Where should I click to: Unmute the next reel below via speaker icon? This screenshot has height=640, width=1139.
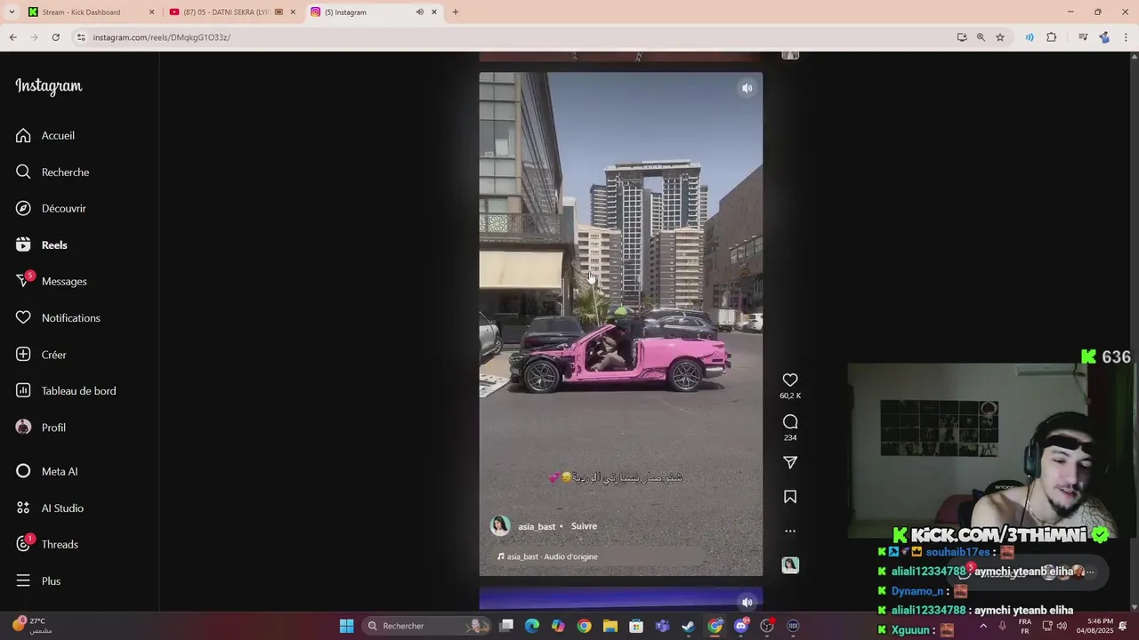click(747, 602)
